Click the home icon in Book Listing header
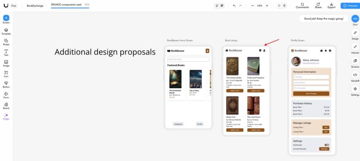 [x=227, y=50]
